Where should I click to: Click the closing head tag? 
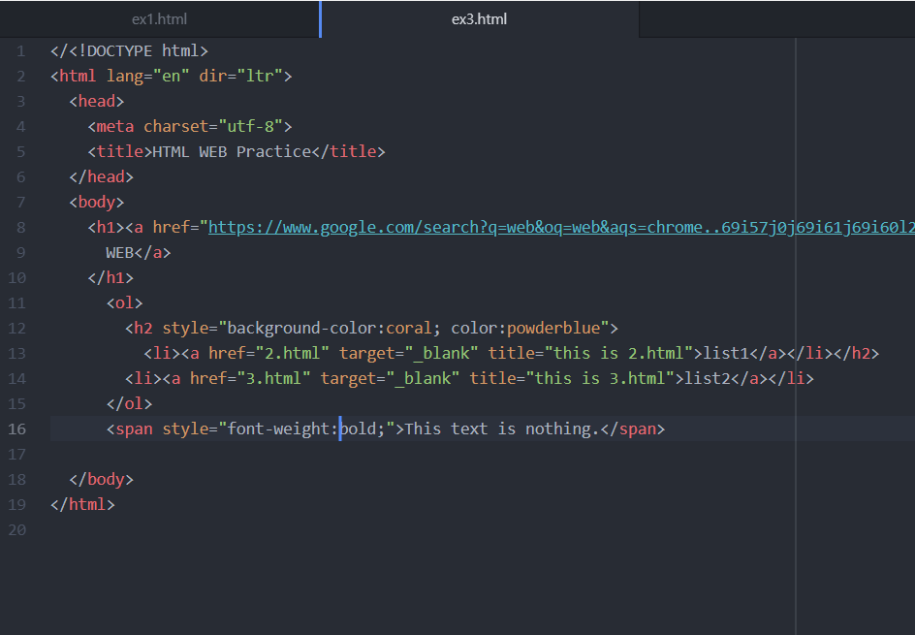(x=102, y=176)
